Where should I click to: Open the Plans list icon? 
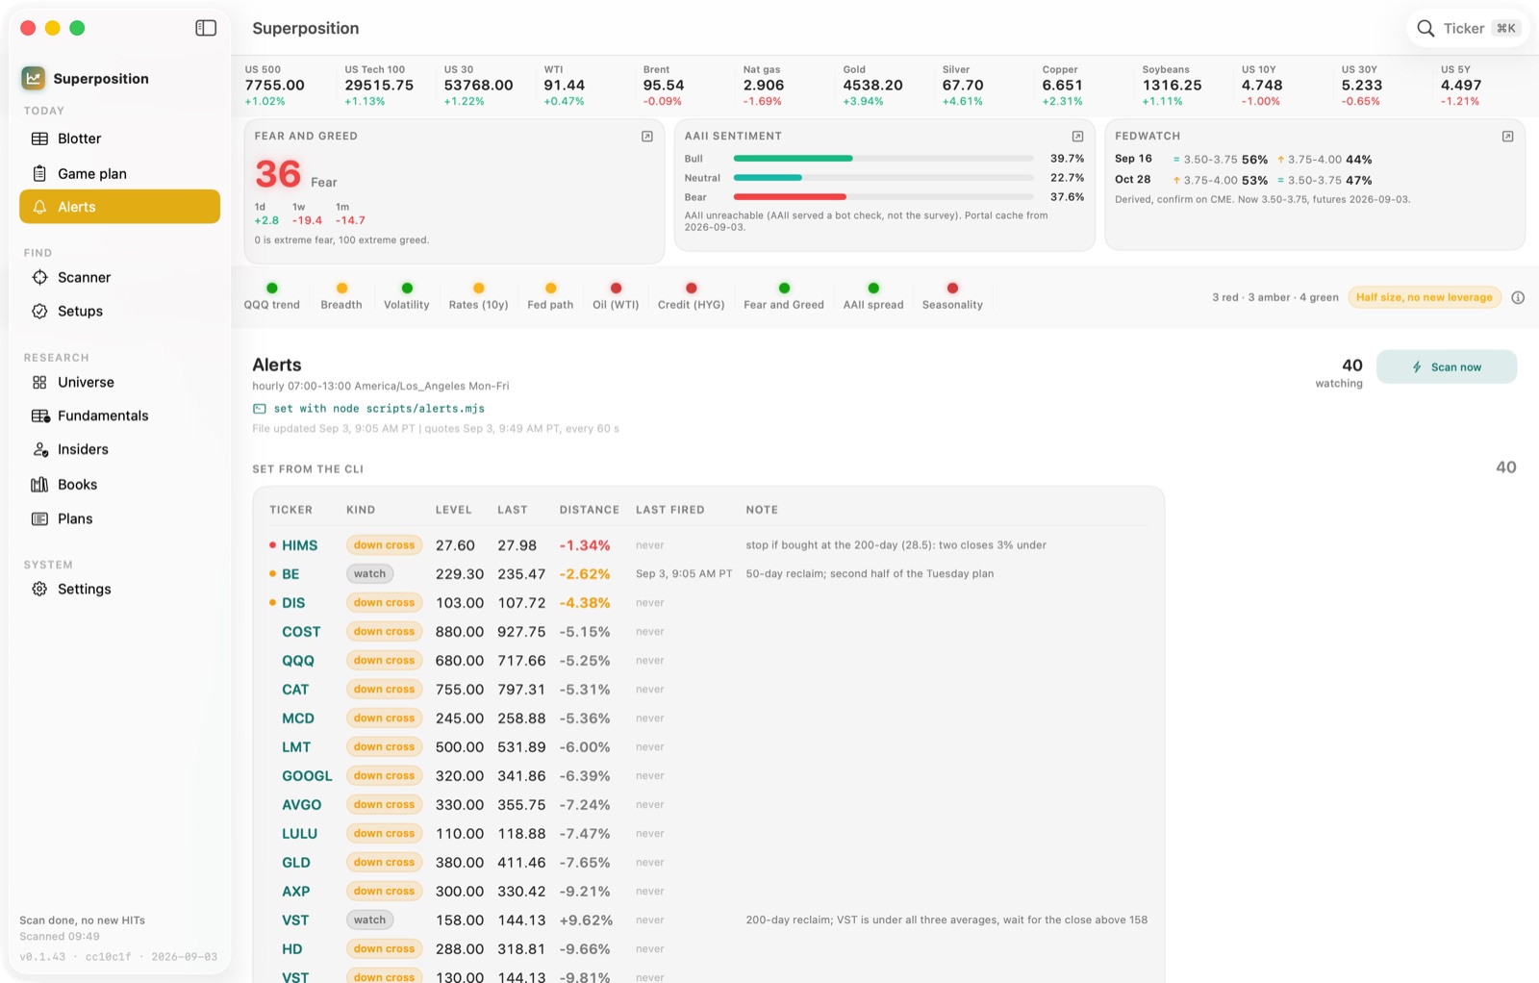tap(39, 518)
